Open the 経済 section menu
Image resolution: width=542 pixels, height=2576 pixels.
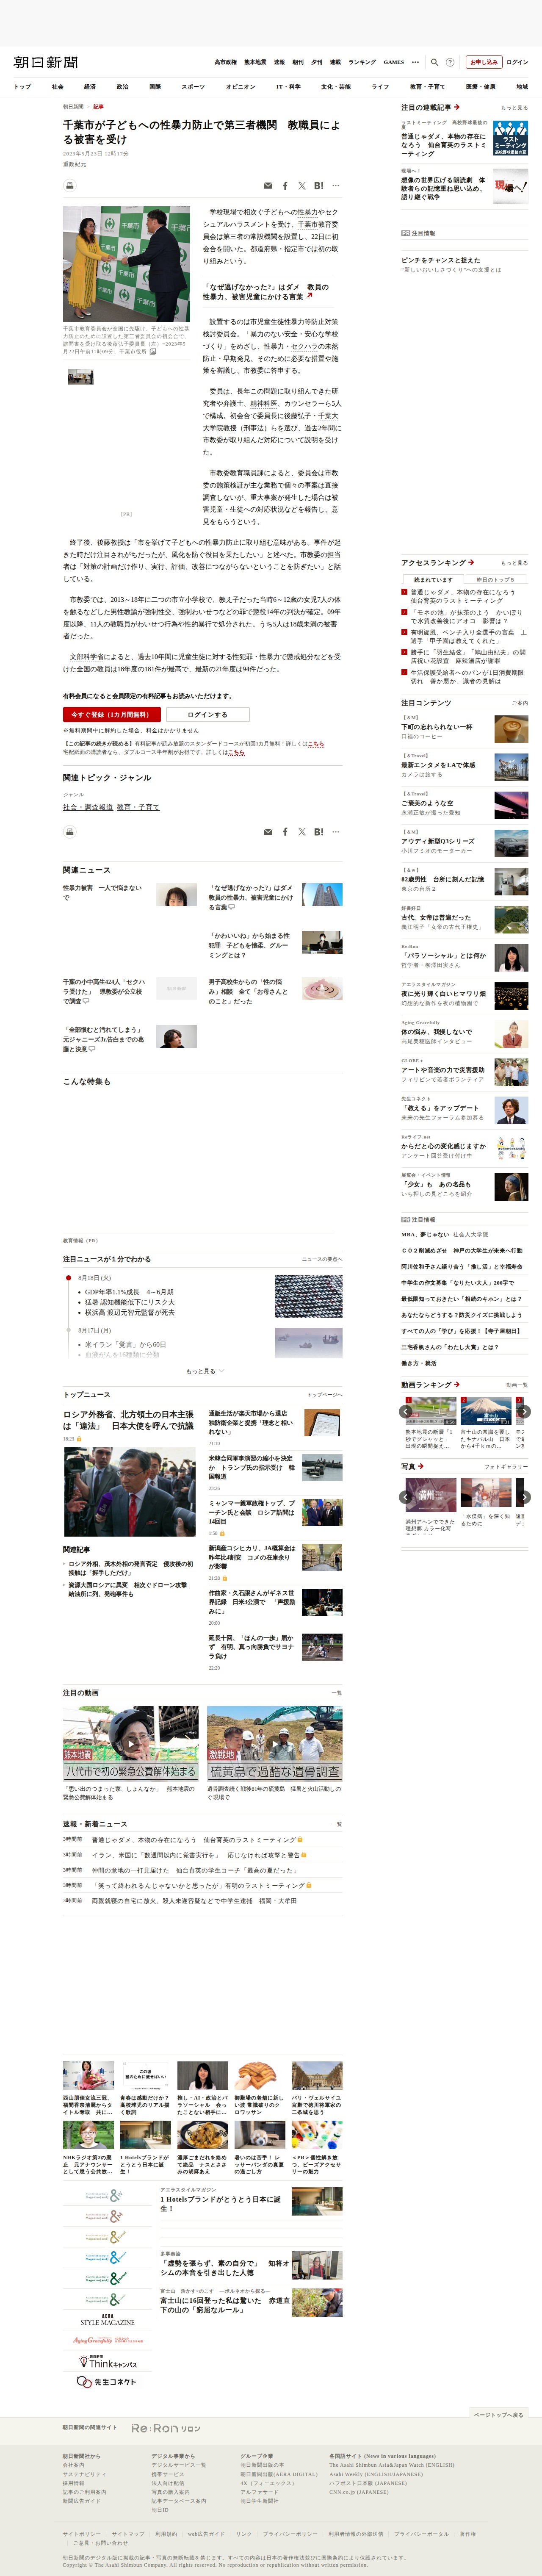coord(90,87)
